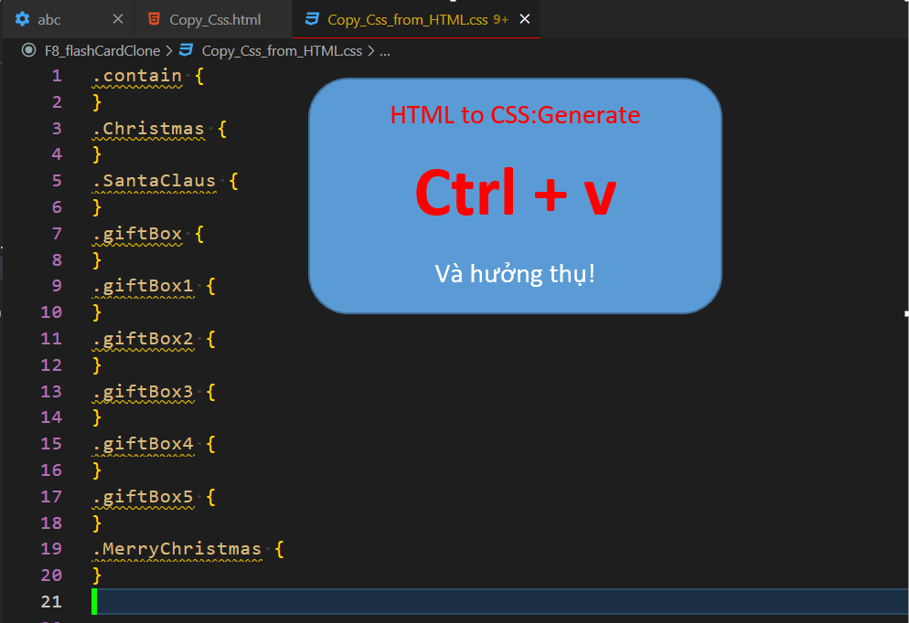Click the .SantaClaus selector
The width and height of the screenshot is (909, 623).
155,181
